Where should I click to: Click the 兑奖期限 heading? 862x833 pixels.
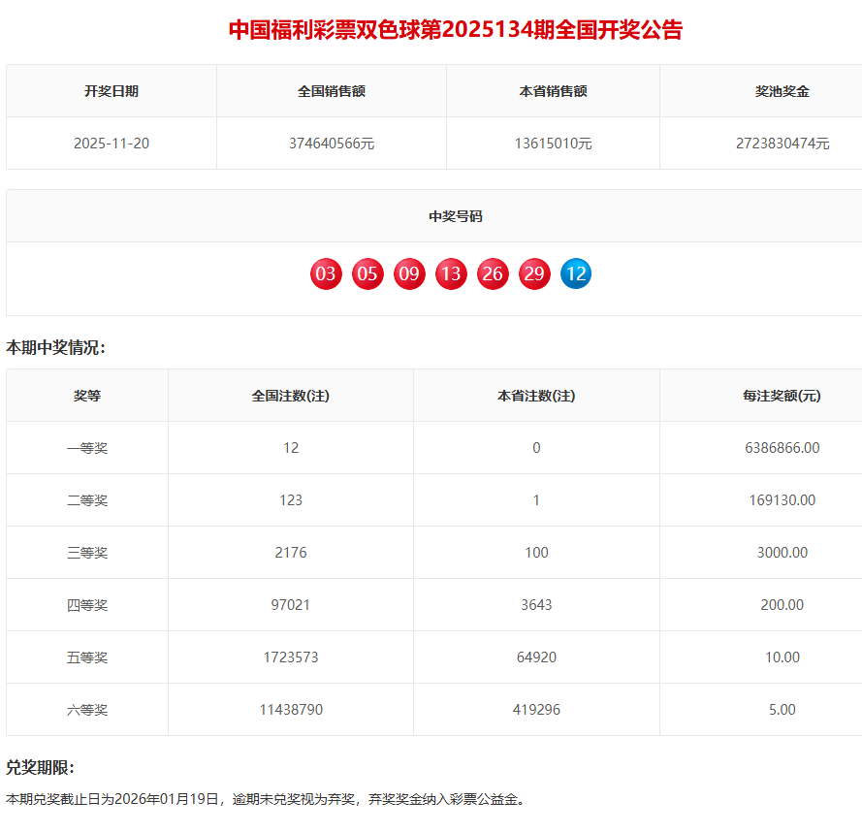[40, 767]
